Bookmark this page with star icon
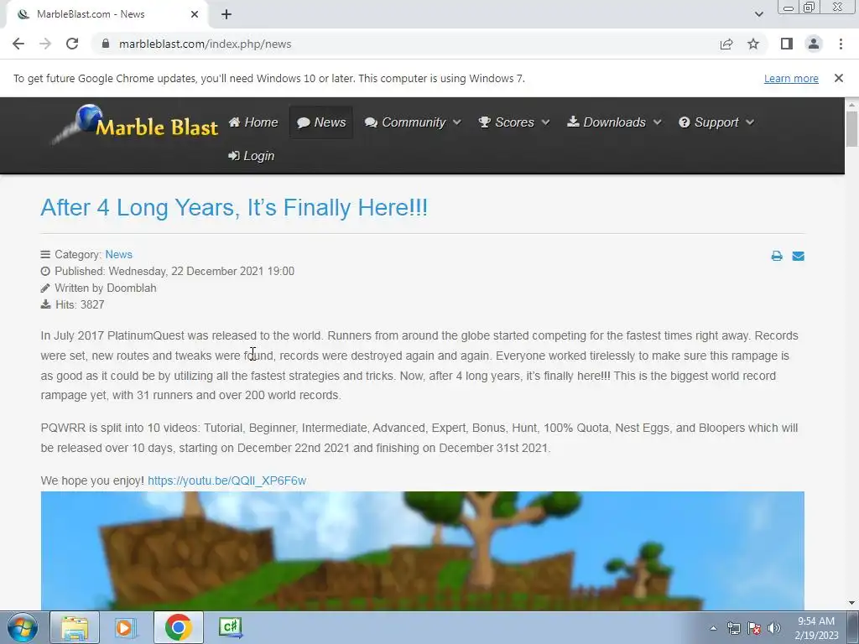 (753, 44)
